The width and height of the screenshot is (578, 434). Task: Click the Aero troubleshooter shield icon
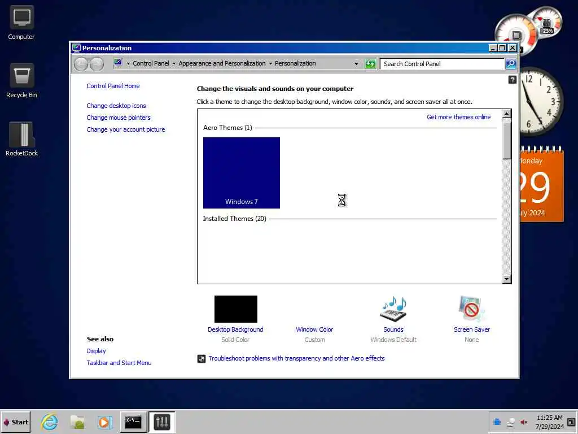click(x=202, y=359)
